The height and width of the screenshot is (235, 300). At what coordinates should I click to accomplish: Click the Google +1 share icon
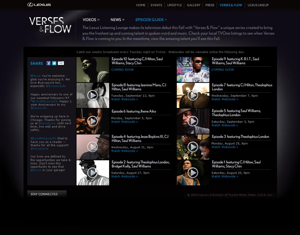61,63
